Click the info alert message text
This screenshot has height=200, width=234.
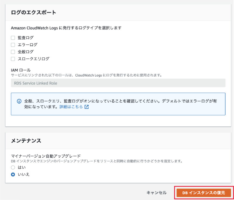pos(120,104)
